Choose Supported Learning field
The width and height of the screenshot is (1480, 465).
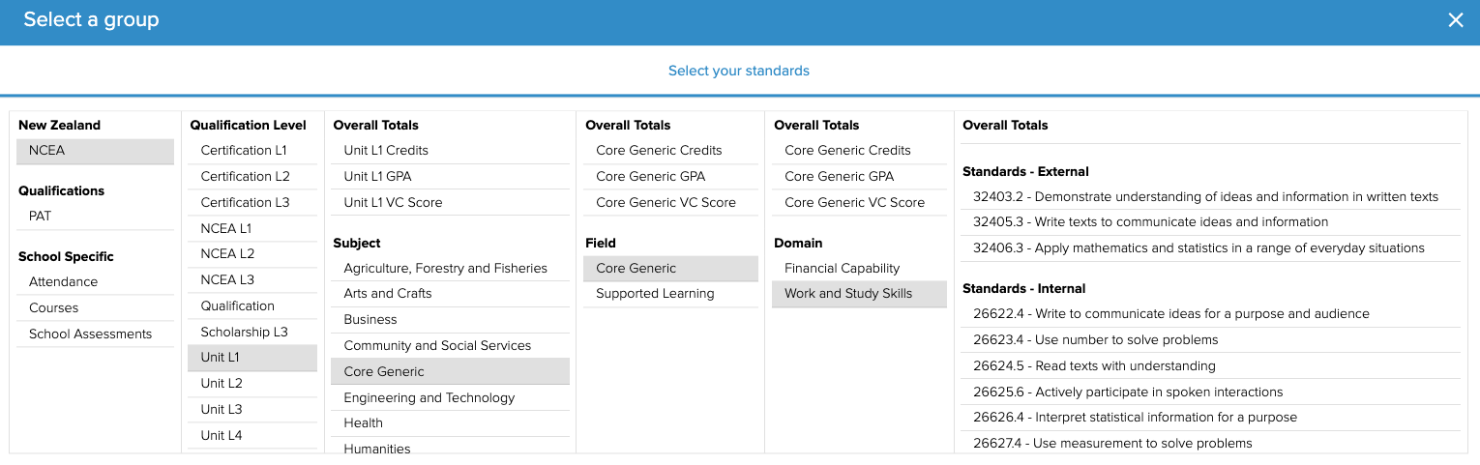coord(655,294)
